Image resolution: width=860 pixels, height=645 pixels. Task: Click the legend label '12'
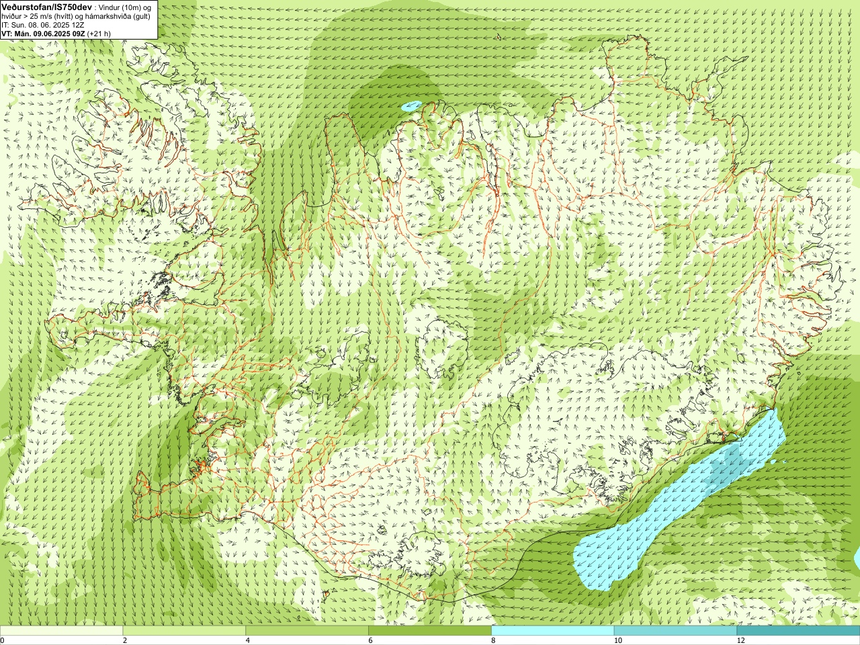740,640
